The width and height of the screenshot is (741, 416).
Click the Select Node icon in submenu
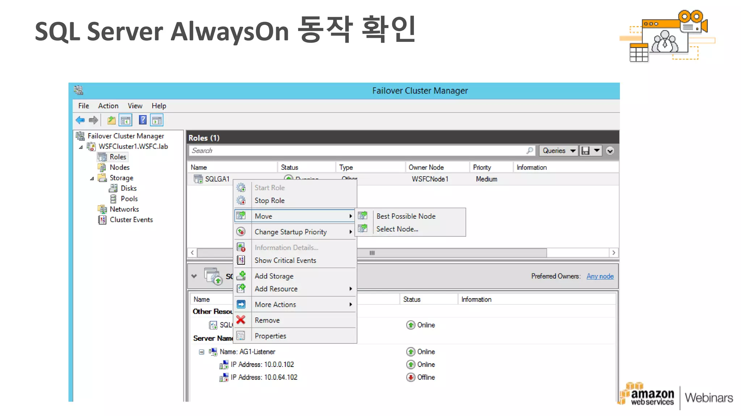point(363,229)
